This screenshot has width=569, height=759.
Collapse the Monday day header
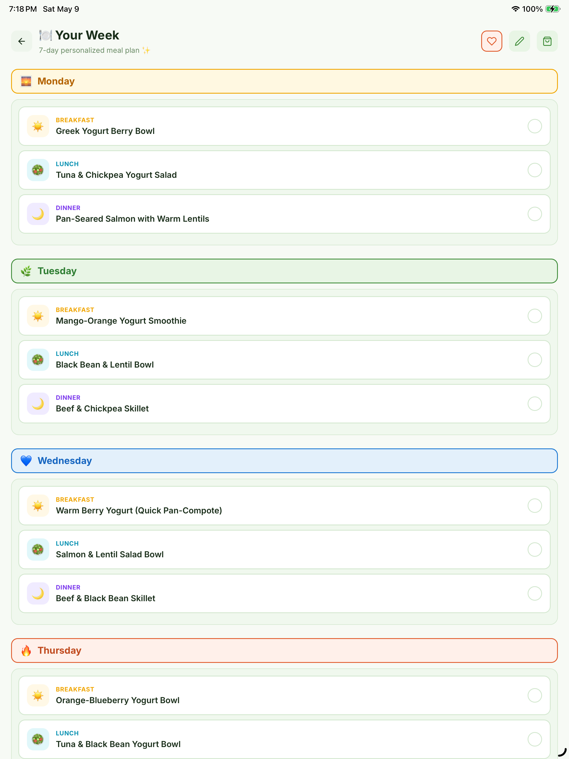284,81
